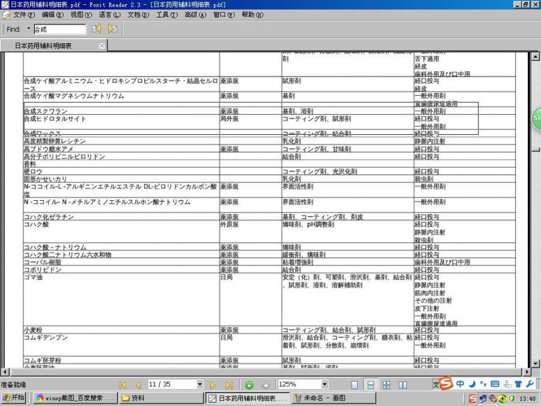Open the Find options dropdown arrow
This screenshot has height=406, width=541.
pyautogui.click(x=29, y=29)
